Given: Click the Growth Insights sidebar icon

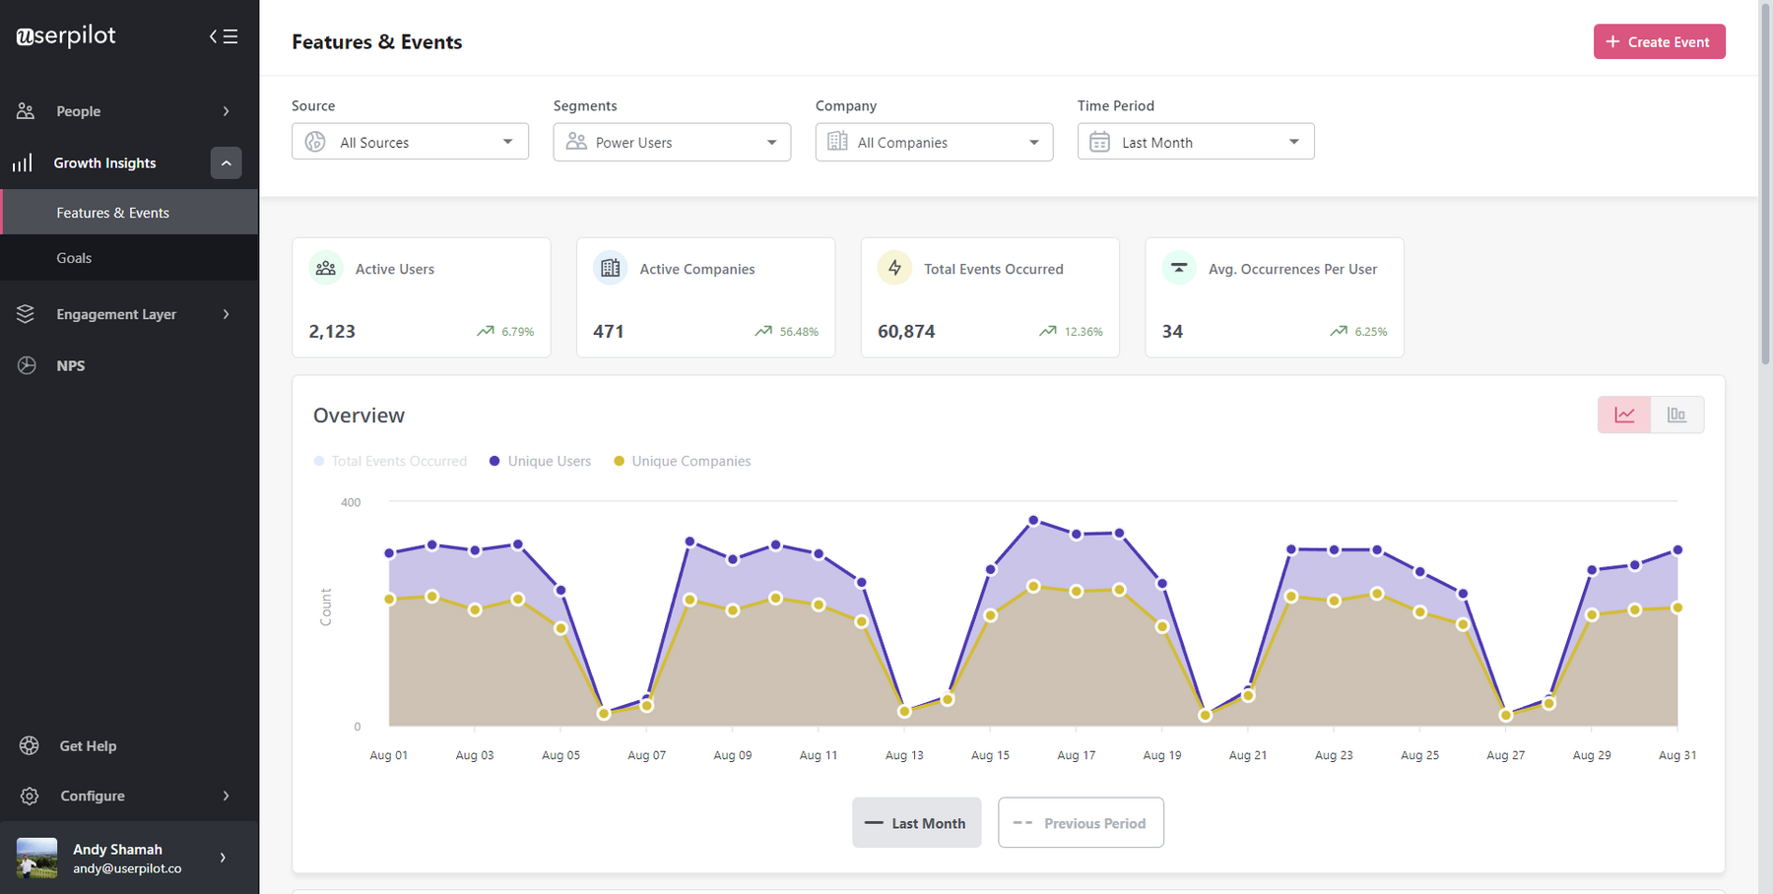Looking at the screenshot, I should (23, 161).
